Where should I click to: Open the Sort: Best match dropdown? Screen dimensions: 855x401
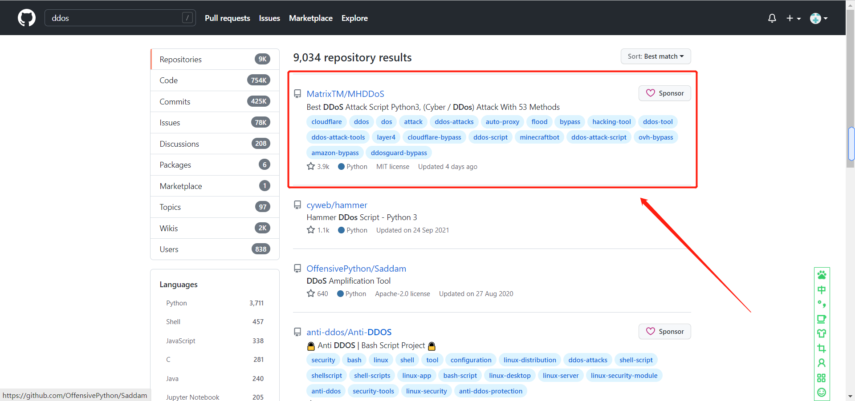(655, 56)
